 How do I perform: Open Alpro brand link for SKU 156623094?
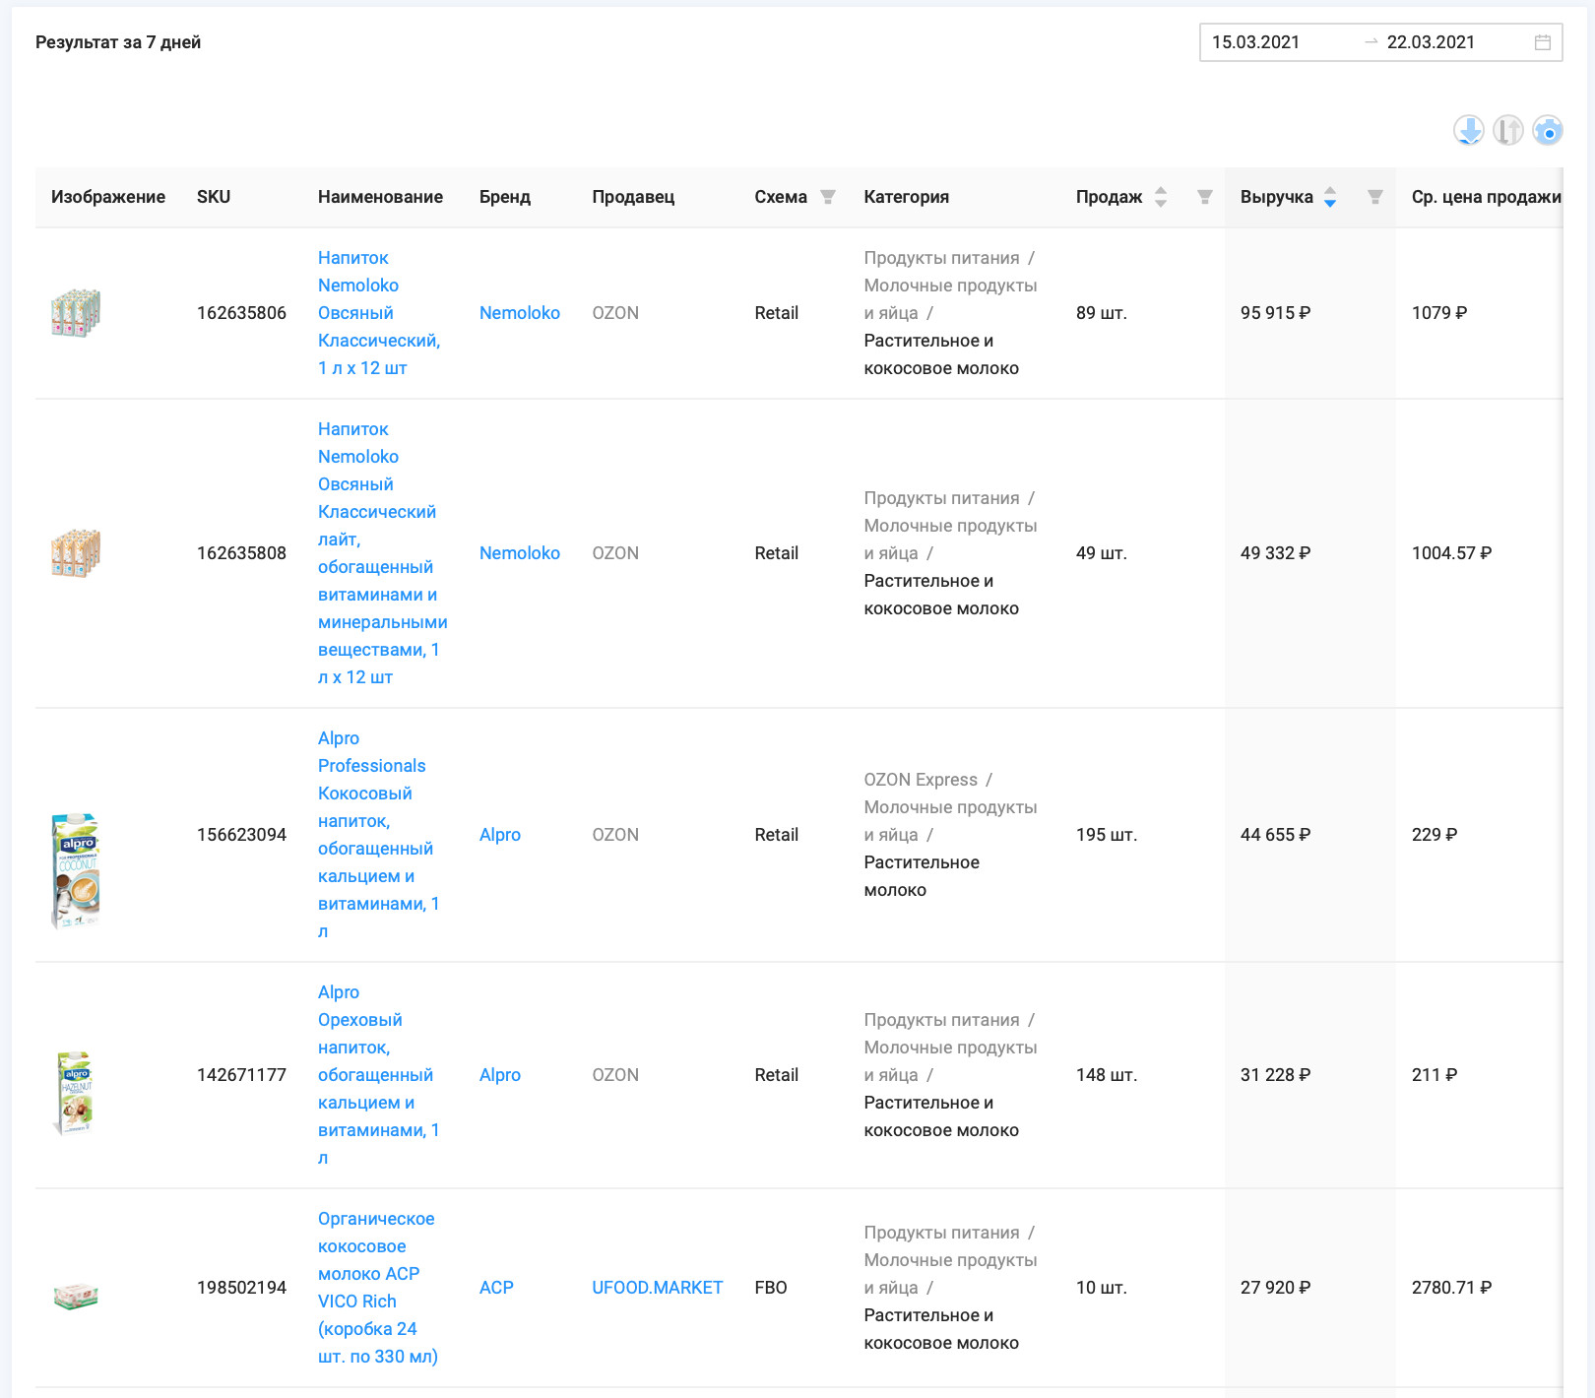point(500,835)
